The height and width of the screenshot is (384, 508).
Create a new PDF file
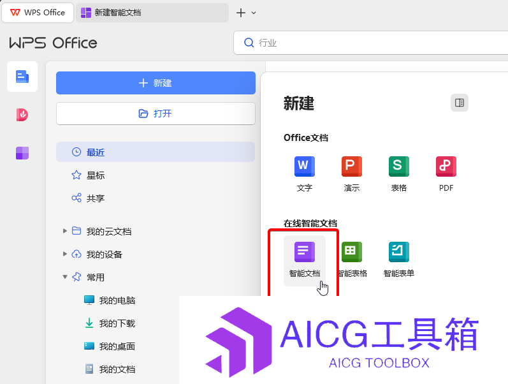pyautogui.click(x=446, y=174)
